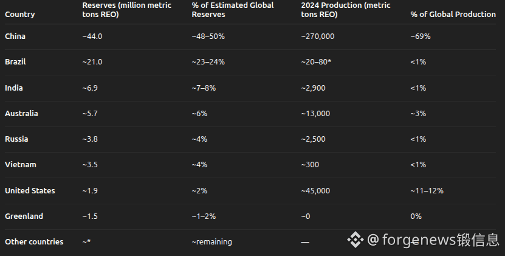Select the Other countries row label
This screenshot has height=256, width=505.
pos(34,242)
